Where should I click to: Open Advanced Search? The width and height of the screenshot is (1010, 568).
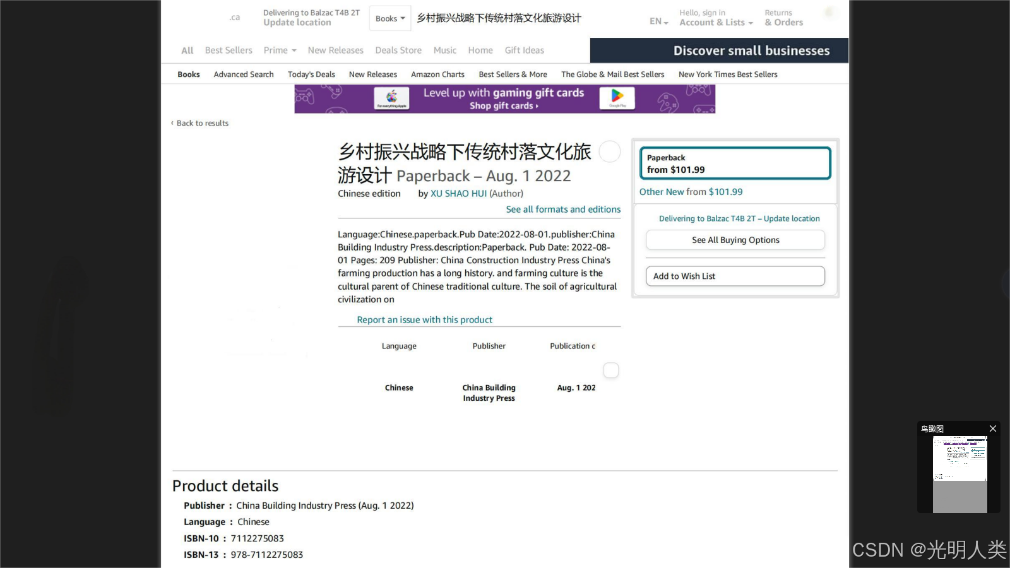(244, 74)
